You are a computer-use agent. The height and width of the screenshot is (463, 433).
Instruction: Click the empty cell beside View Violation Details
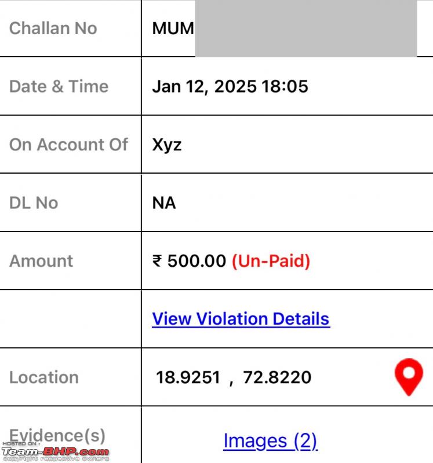[x=70, y=319]
